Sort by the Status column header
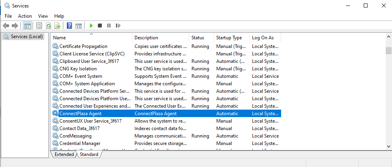392x167 pixels. [x=201, y=38]
